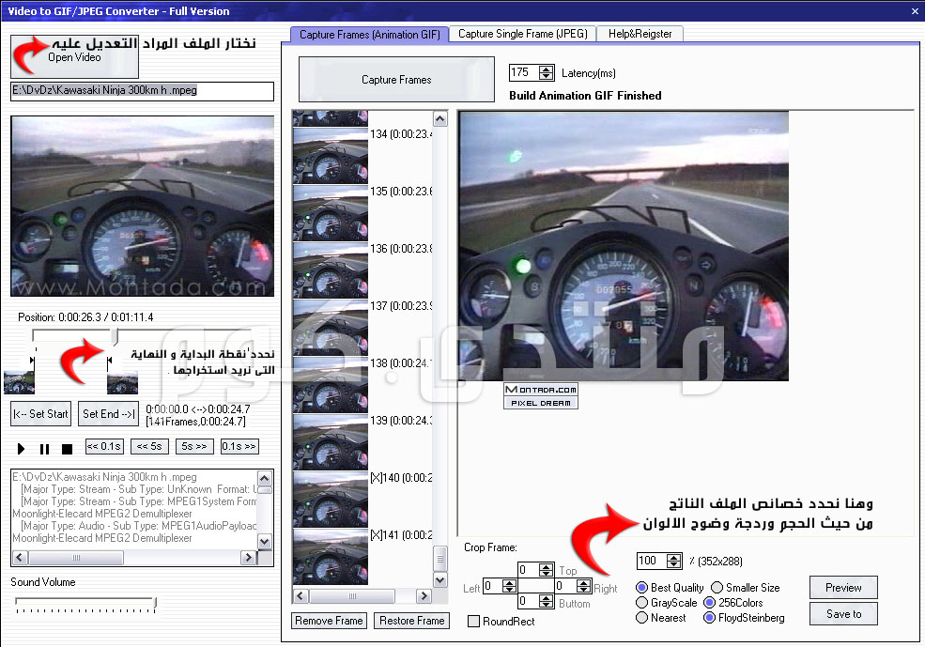The width and height of the screenshot is (925, 647).
Task: Switch to Capture Single Frame (JPEG) tab
Action: tap(522, 34)
